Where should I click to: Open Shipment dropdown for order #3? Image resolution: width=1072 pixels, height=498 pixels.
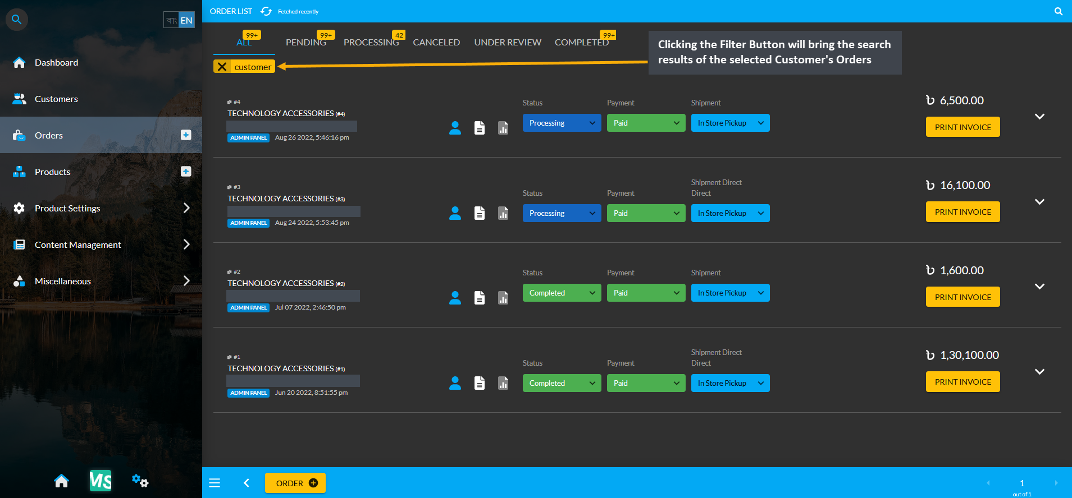tap(731, 213)
